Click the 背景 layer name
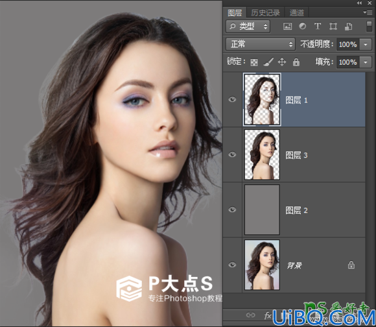This screenshot has width=376, height=327. tap(294, 265)
